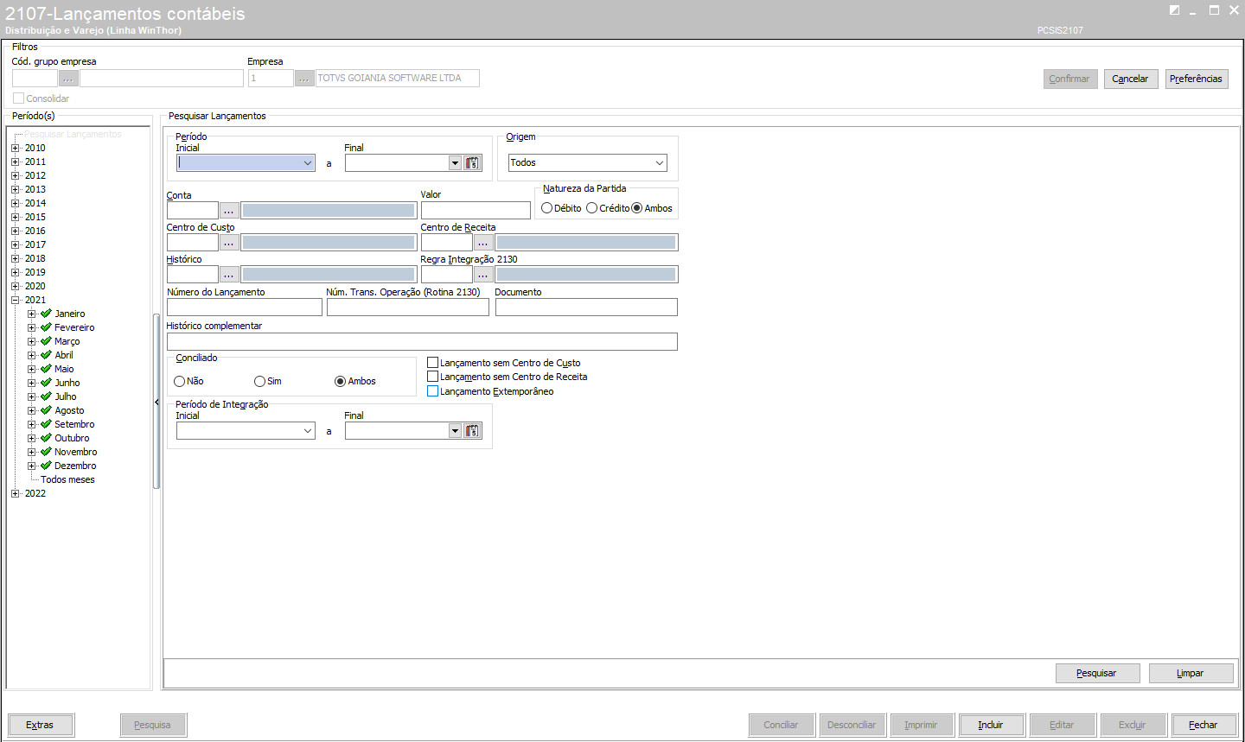
Task: Open Regra Integração 2130 lookup button
Action: tap(483, 275)
